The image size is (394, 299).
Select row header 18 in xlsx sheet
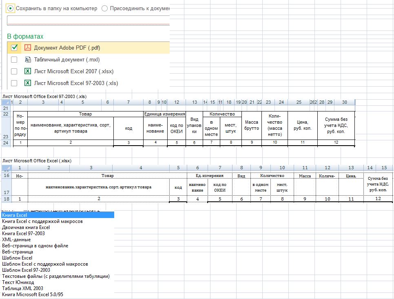7,199
